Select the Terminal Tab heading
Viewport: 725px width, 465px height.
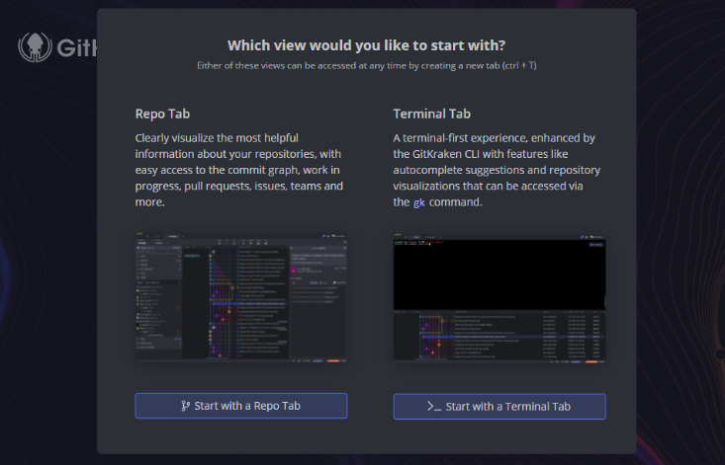click(x=432, y=114)
